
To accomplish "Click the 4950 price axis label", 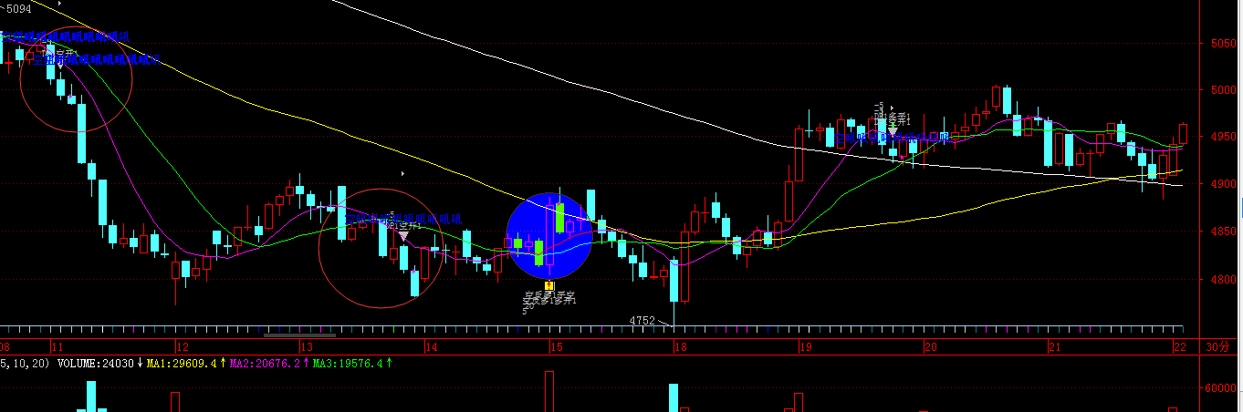I will click(x=1224, y=137).
